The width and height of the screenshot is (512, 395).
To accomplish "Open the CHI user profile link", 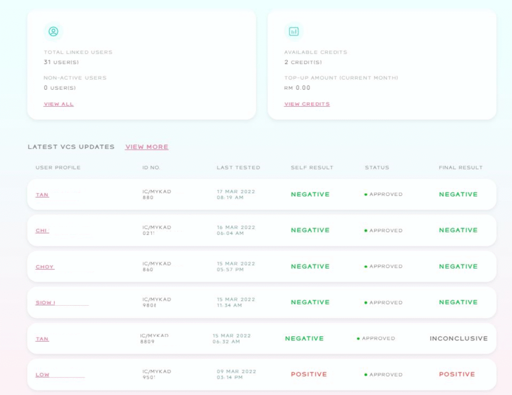I will [x=42, y=231].
